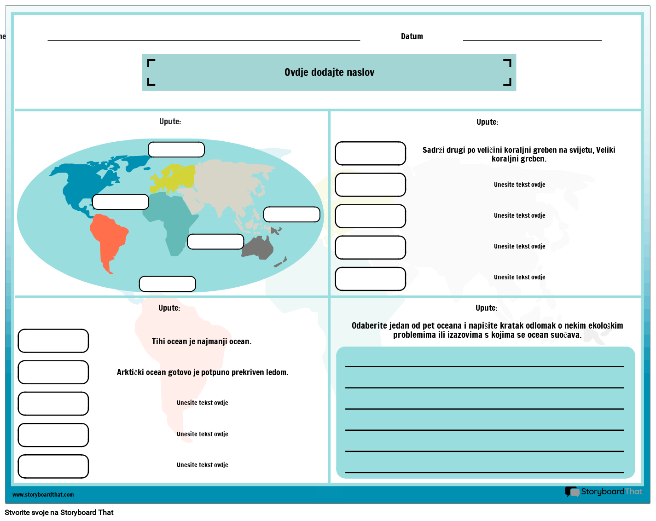This screenshot has width=656, height=521.
Task: Click the 'Ovdje dodajte naslov' title placeholder
Action: [x=329, y=72]
